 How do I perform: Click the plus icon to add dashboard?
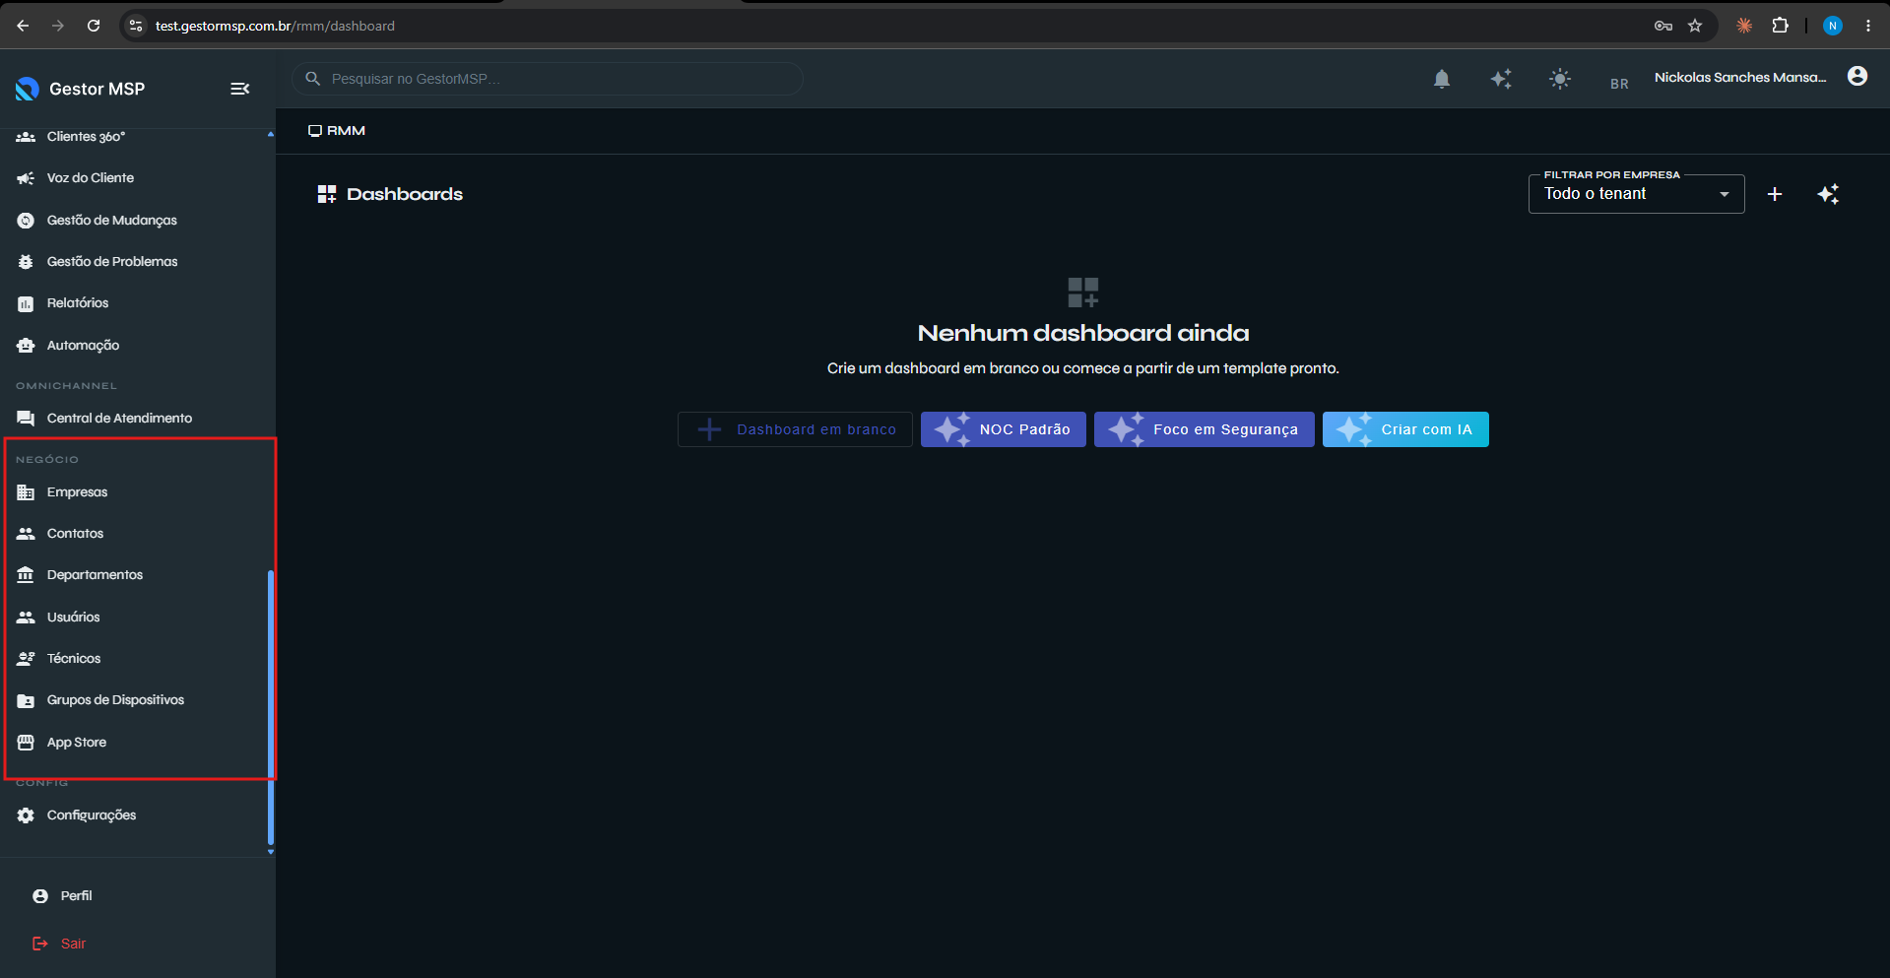1775,194
